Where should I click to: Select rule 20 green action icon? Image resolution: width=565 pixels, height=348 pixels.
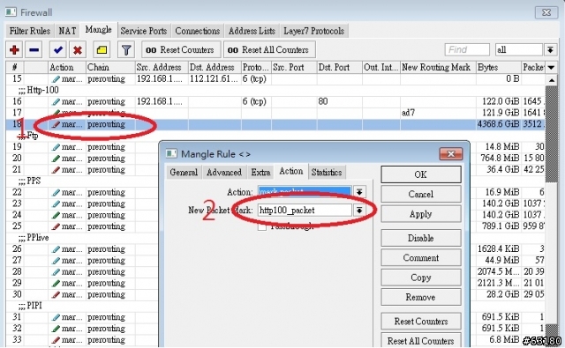click(x=56, y=159)
